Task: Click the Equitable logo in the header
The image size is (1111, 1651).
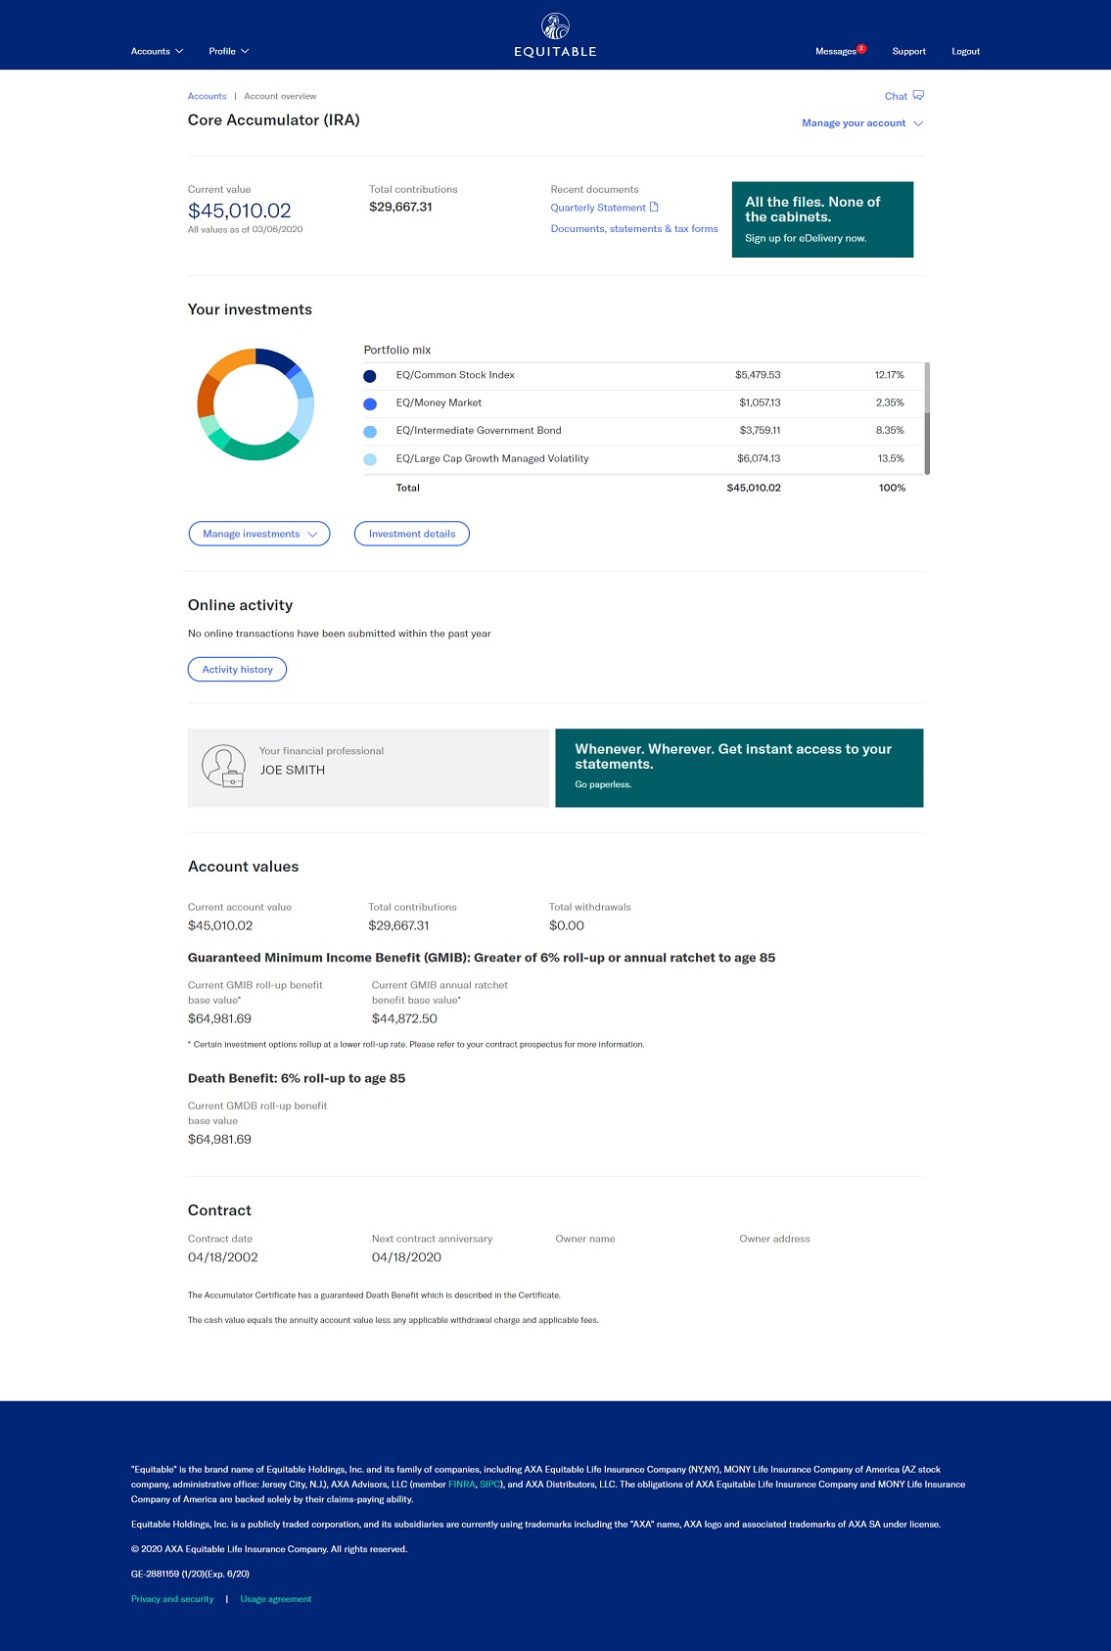Action: (x=555, y=36)
